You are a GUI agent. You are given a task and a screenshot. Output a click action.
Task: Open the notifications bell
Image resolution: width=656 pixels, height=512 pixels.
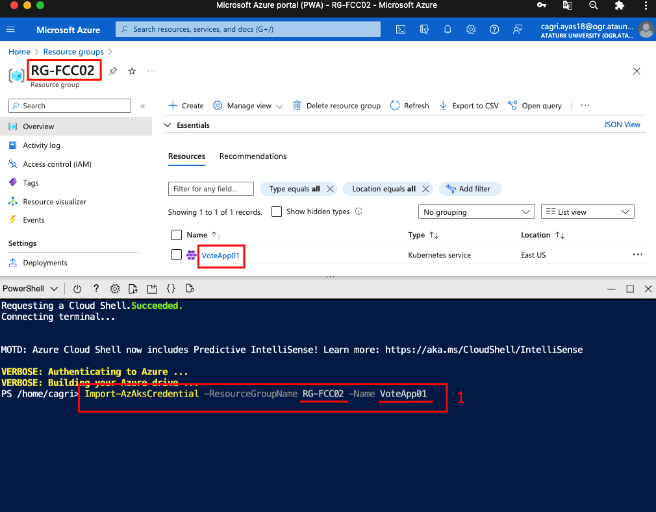tap(448, 29)
